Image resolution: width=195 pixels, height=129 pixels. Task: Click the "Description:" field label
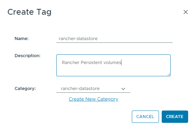click(x=27, y=56)
